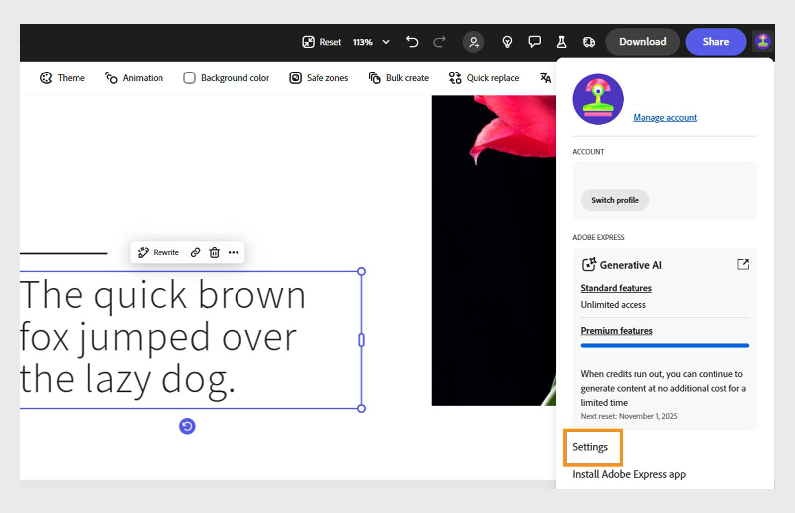This screenshot has height=513, width=795.
Task: Click the link icon in text toolbar
Action: click(195, 252)
